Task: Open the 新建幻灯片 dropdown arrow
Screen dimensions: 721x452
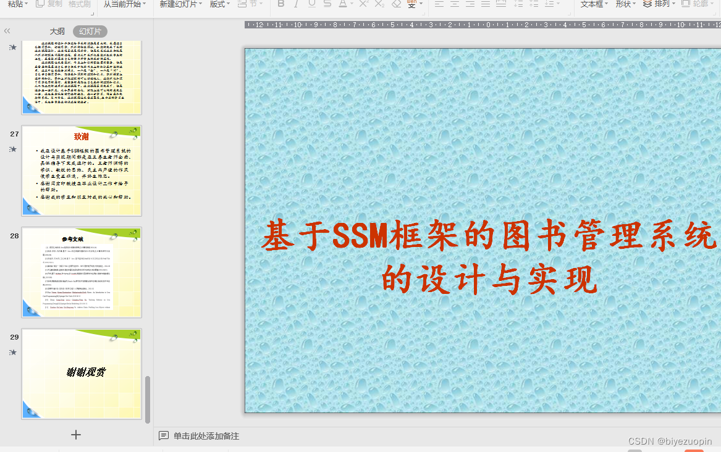Action: click(x=200, y=4)
